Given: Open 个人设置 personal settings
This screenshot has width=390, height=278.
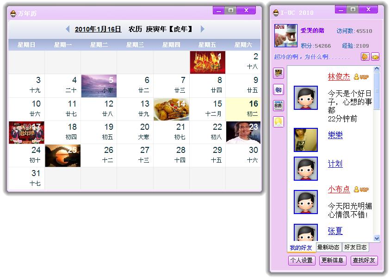Looking at the screenshot, I should point(302,260).
